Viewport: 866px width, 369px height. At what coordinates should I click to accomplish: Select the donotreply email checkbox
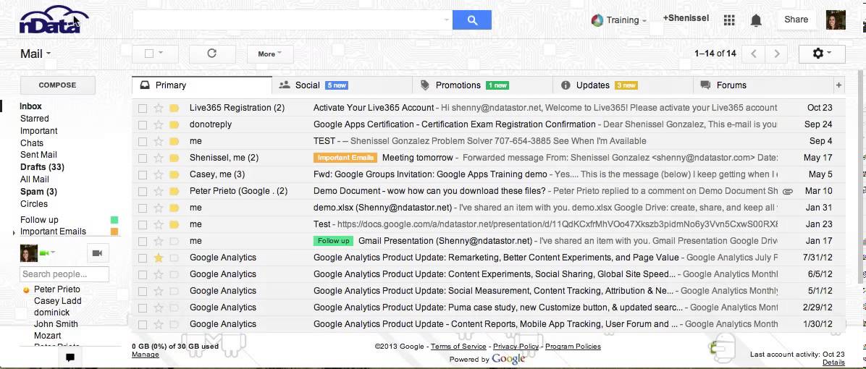pyautogui.click(x=143, y=124)
